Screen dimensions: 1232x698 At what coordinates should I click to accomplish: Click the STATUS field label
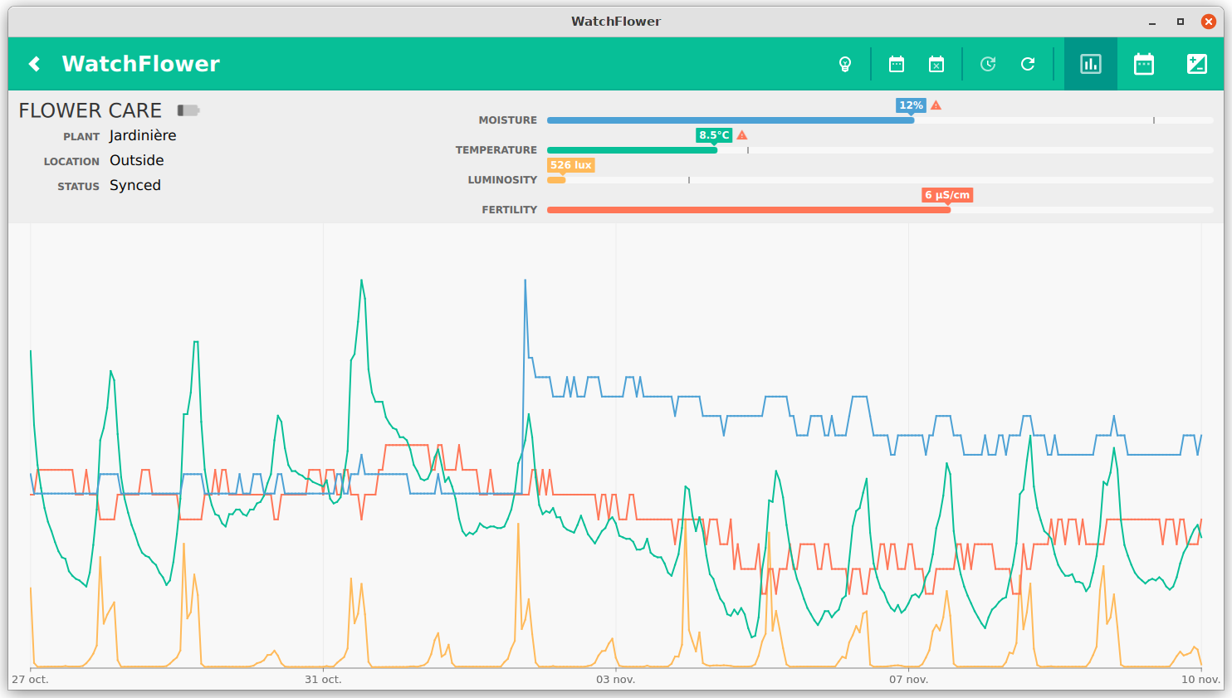(78, 187)
